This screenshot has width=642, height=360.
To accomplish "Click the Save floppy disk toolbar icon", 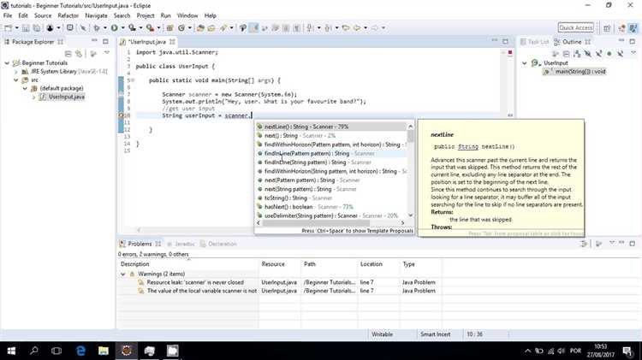I will (x=26, y=28).
